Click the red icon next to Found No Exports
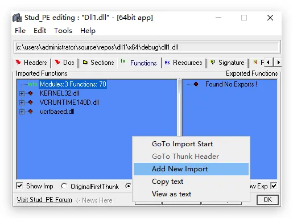The width and height of the screenshot is (293, 218). click(196, 84)
